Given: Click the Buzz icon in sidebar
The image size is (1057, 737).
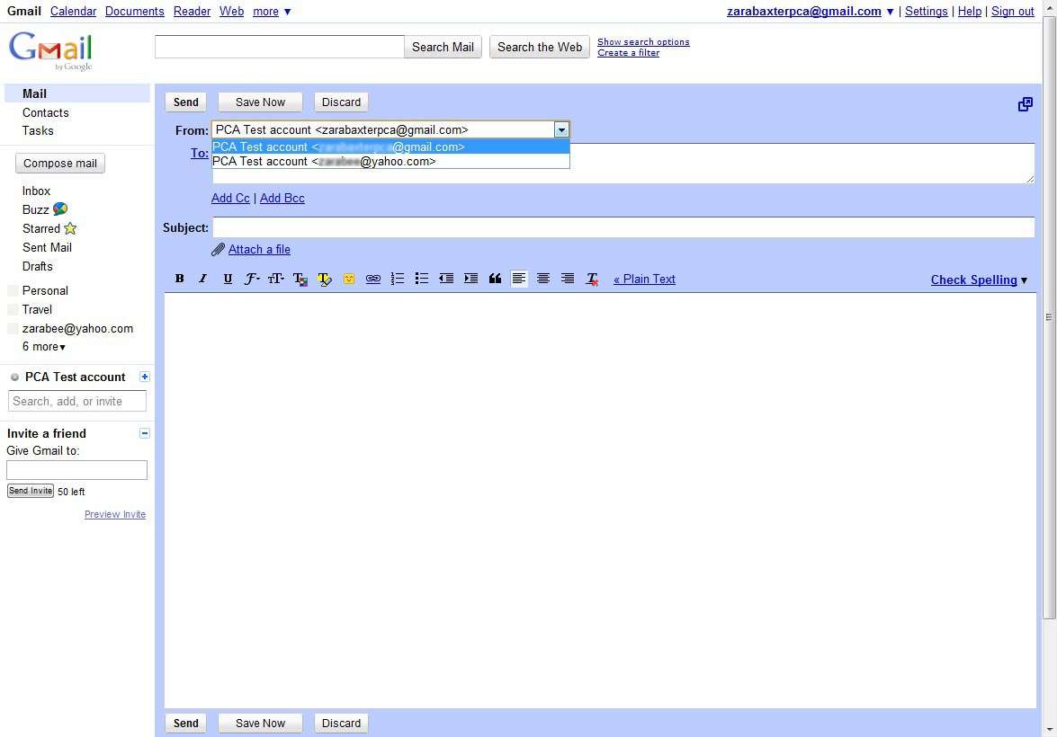Looking at the screenshot, I should click(x=60, y=209).
